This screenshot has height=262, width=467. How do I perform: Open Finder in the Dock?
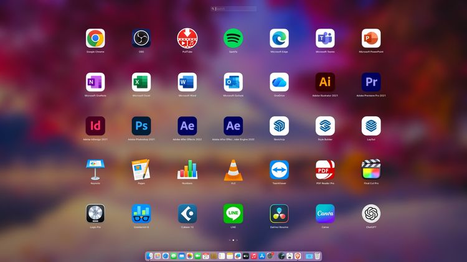[x=150, y=256]
